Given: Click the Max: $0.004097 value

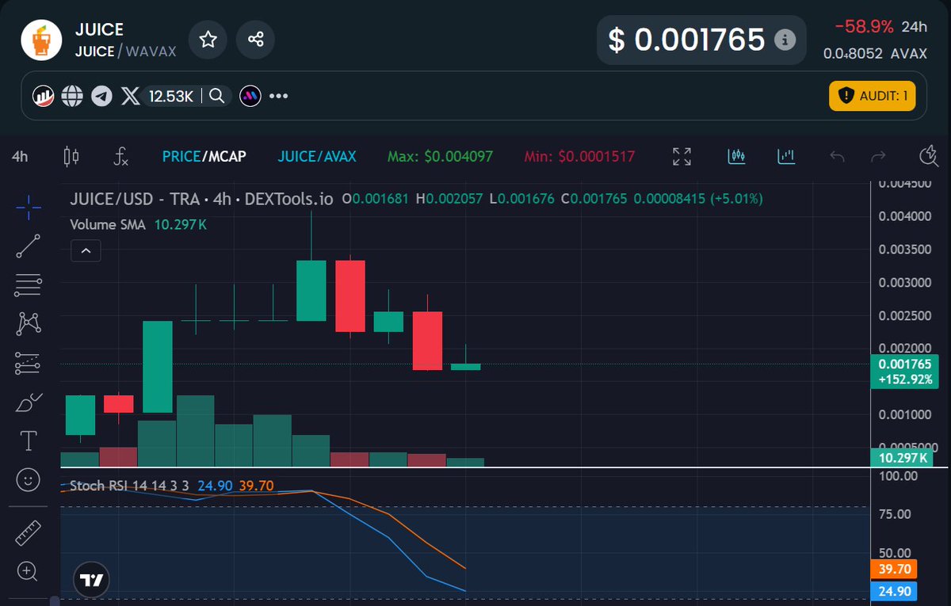Looking at the screenshot, I should point(440,157).
